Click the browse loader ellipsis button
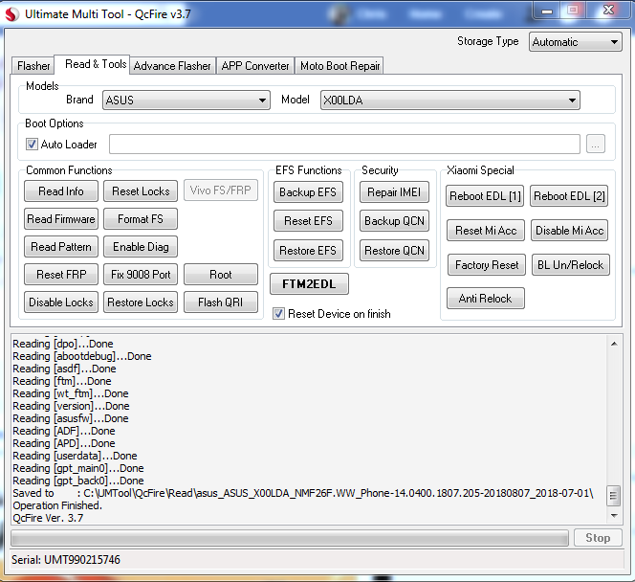Viewport: 635px width, 582px height. point(595,144)
